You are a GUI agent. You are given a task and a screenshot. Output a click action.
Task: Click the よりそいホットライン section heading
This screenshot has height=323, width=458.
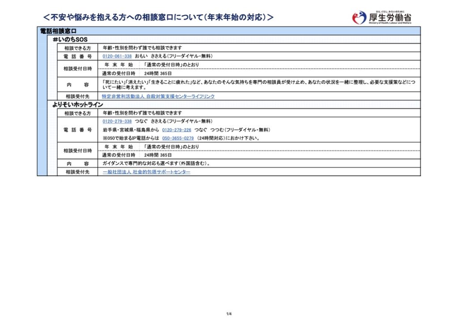pyautogui.click(x=78, y=105)
